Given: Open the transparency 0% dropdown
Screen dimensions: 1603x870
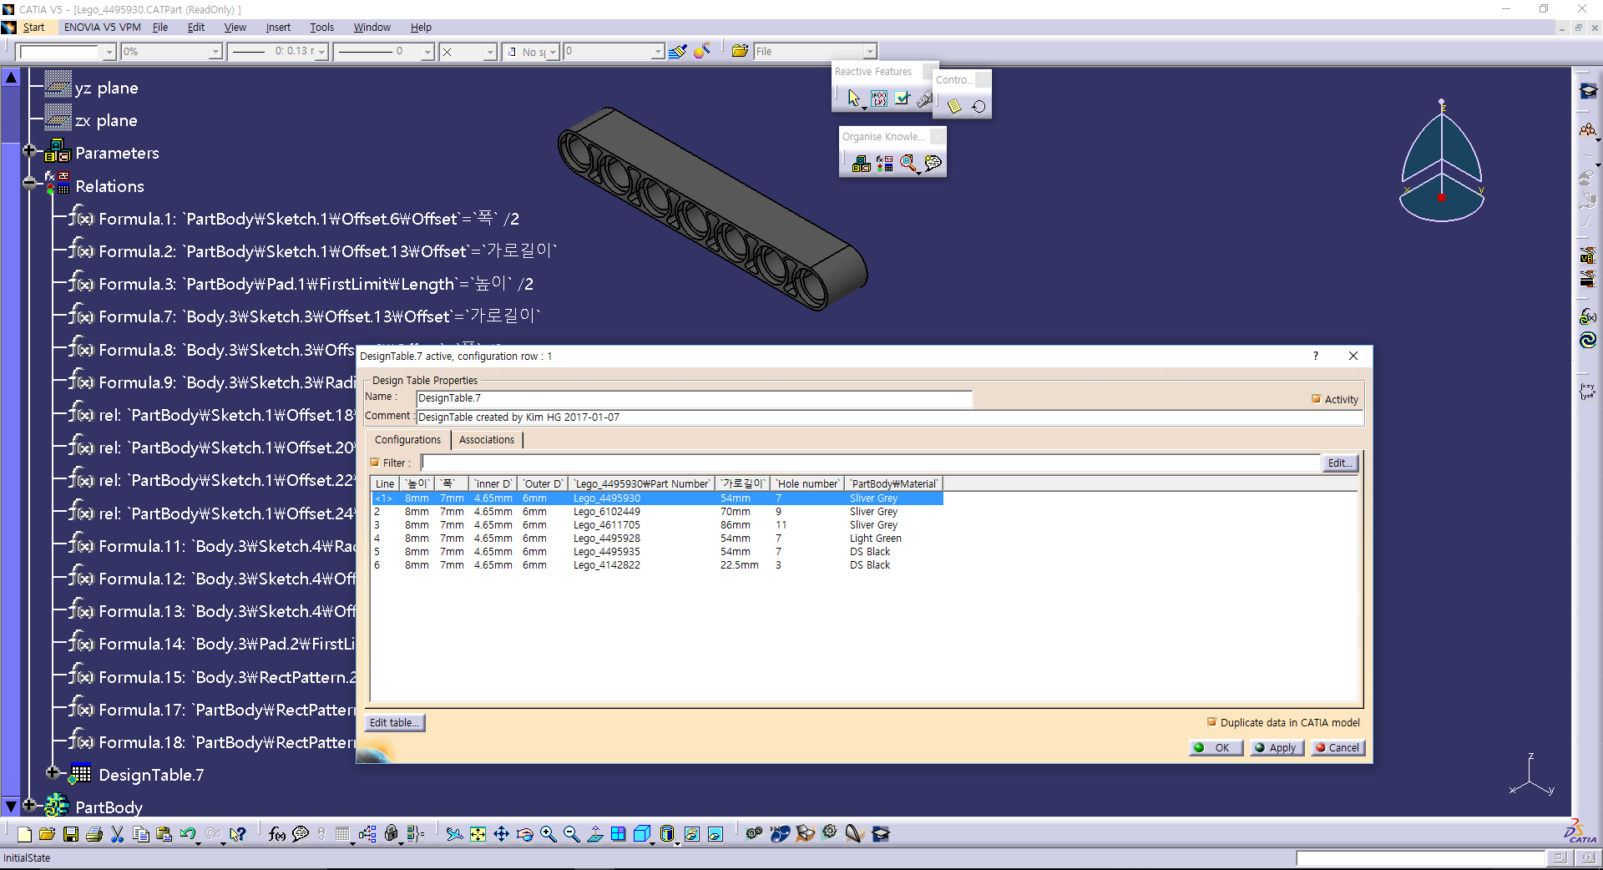Looking at the screenshot, I should pyautogui.click(x=215, y=52).
